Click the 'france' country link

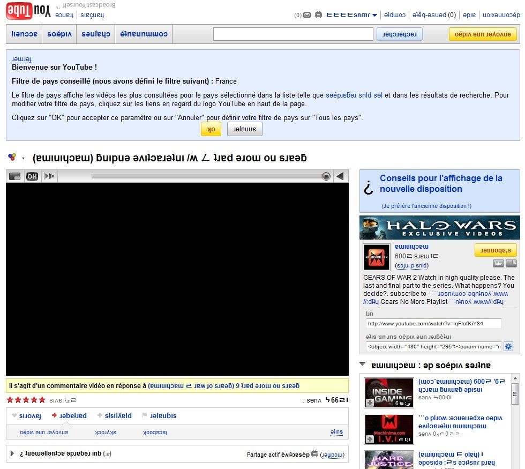click(64, 15)
